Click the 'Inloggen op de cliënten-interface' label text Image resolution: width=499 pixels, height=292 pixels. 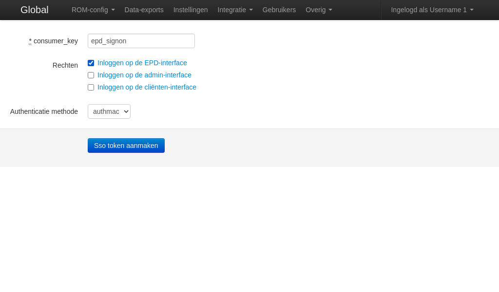(147, 87)
